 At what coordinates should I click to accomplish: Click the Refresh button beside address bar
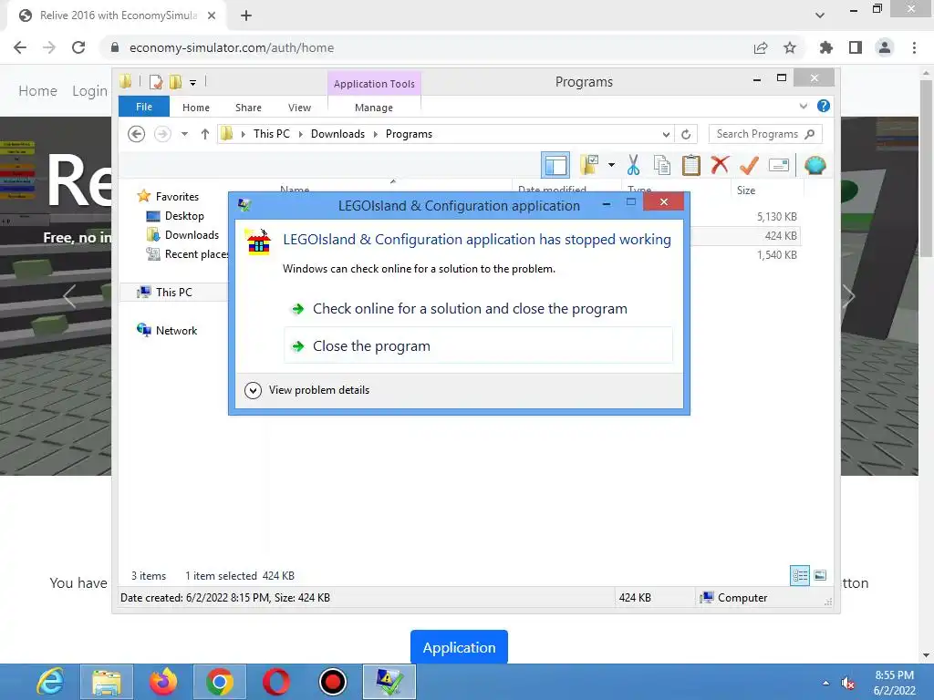(x=686, y=134)
